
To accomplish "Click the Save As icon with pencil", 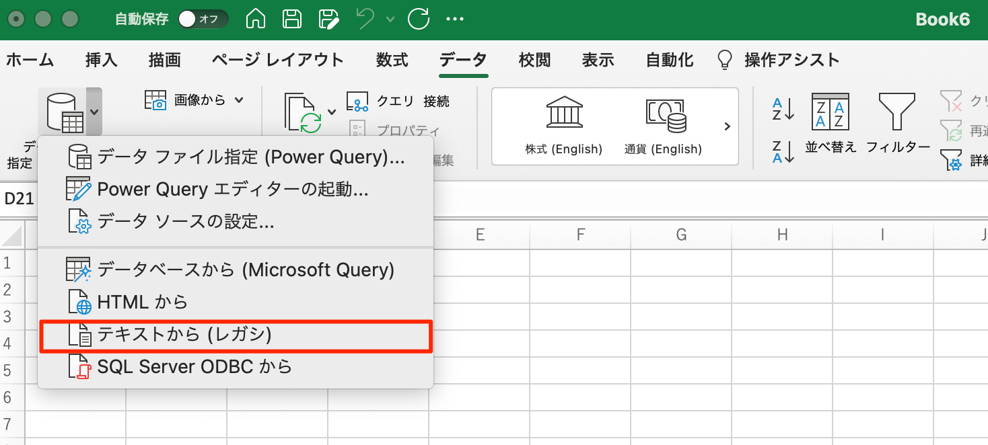I will pos(328,19).
